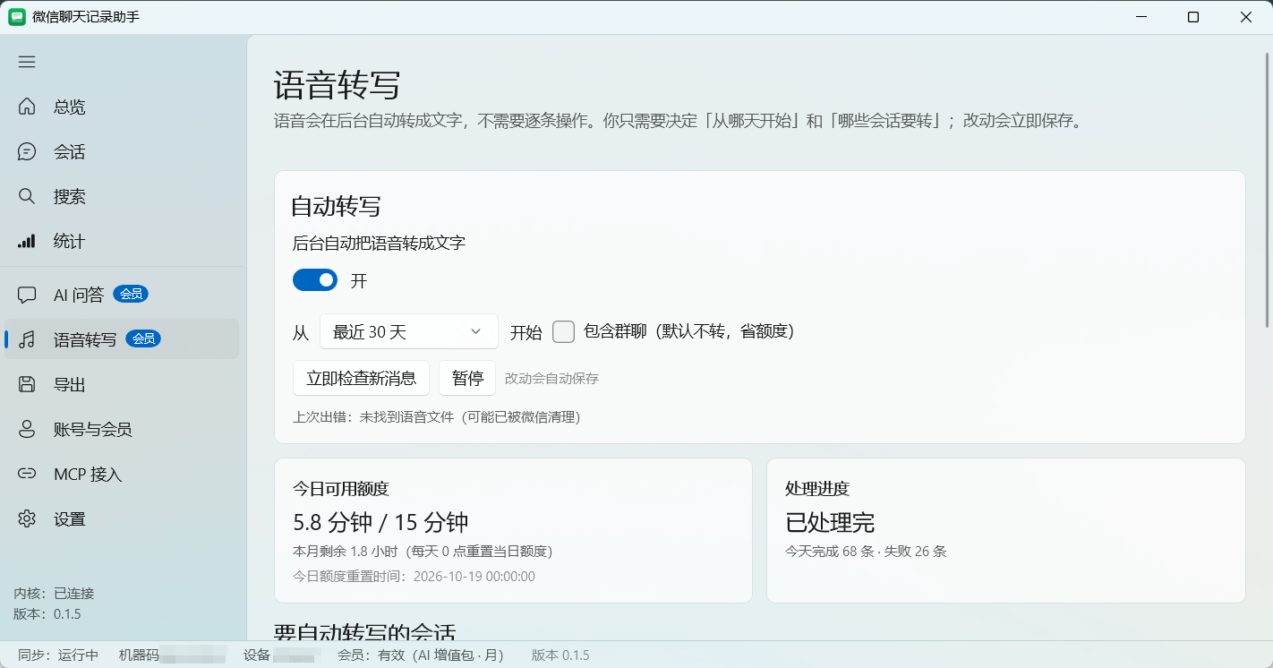Maximize the 微信聊天记录助手 window
The image size is (1273, 668).
(1193, 17)
